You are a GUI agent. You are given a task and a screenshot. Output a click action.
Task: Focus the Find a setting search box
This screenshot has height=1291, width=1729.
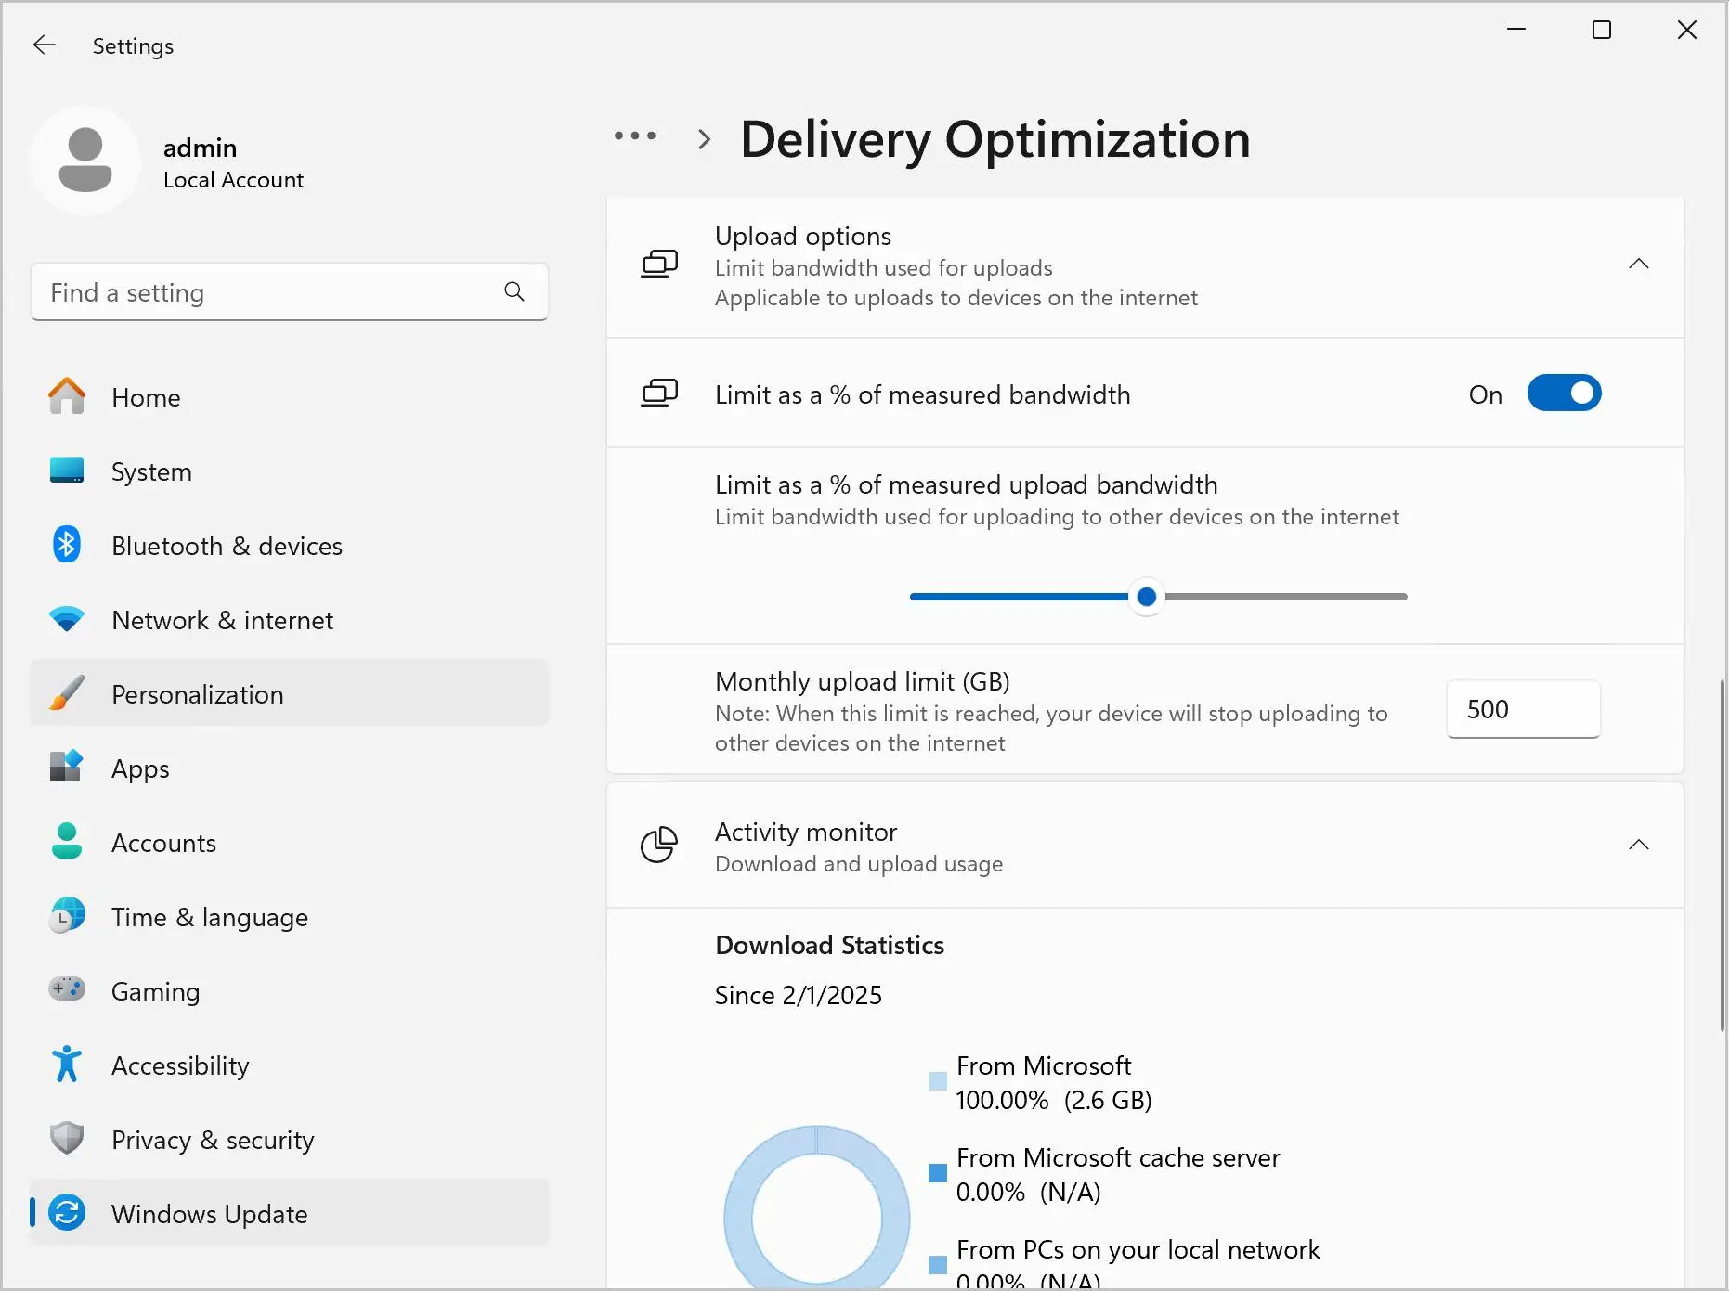(x=290, y=292)
